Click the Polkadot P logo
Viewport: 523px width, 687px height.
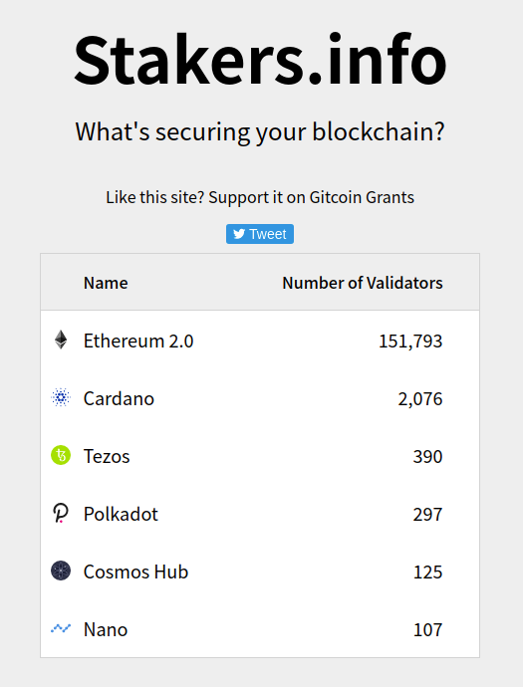pyautogui.click(x=61, y=513)
